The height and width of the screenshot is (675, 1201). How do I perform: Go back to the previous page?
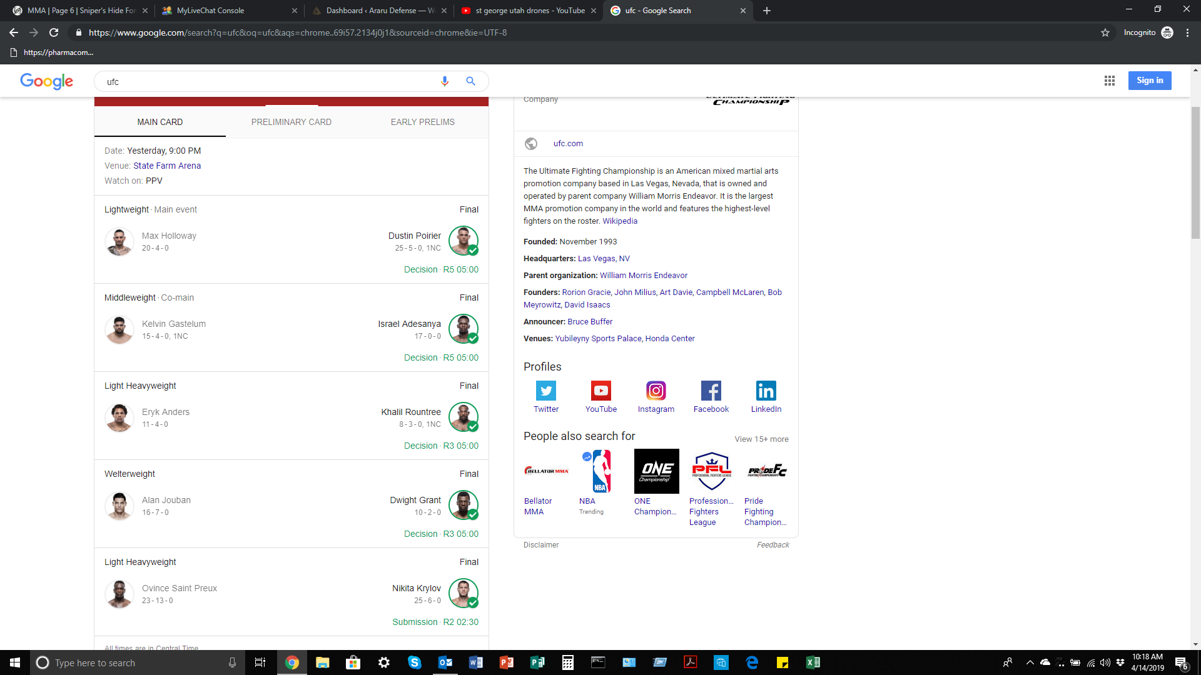pos(14,32)
